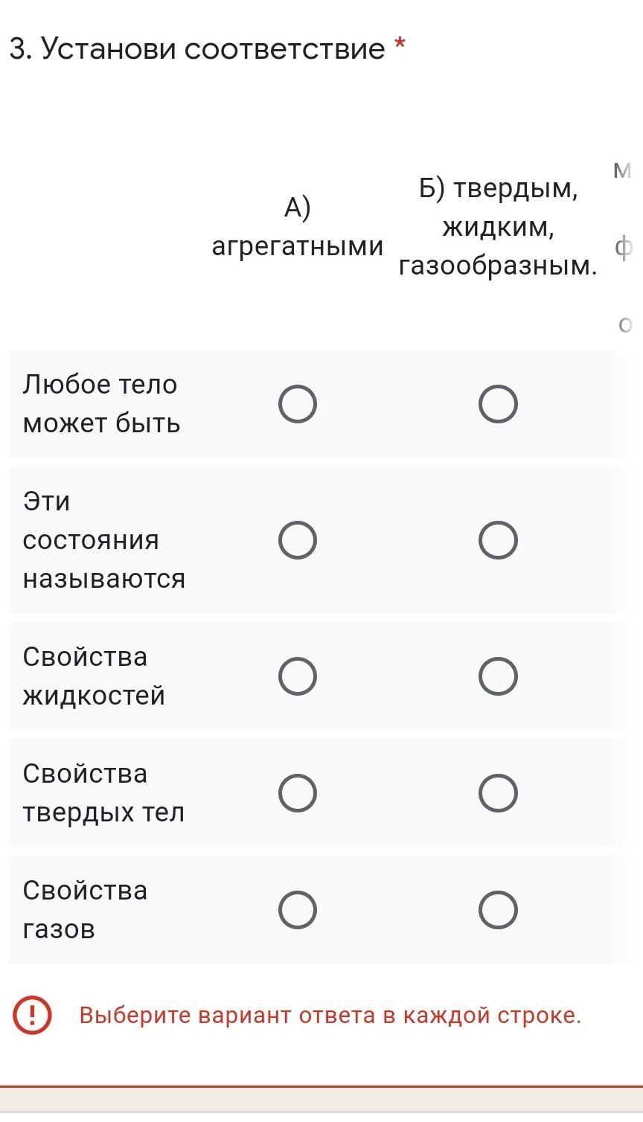Viewport: 643px width, 1122px height.
Task: Click the 'Свойства твердых тел' row label
Action: point(103,793)
